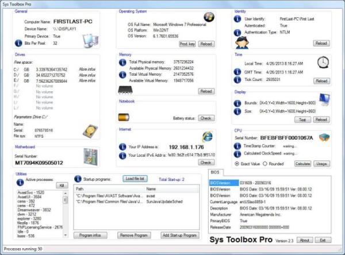Click the Internet Explorer icon in Internet section
345x255 pixels.
(x=206, y=136)
